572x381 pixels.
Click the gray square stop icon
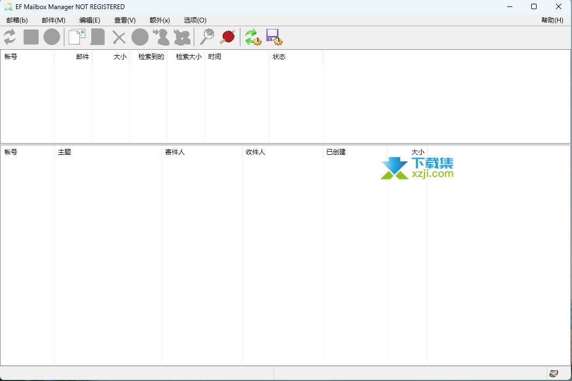click(31, 37)
